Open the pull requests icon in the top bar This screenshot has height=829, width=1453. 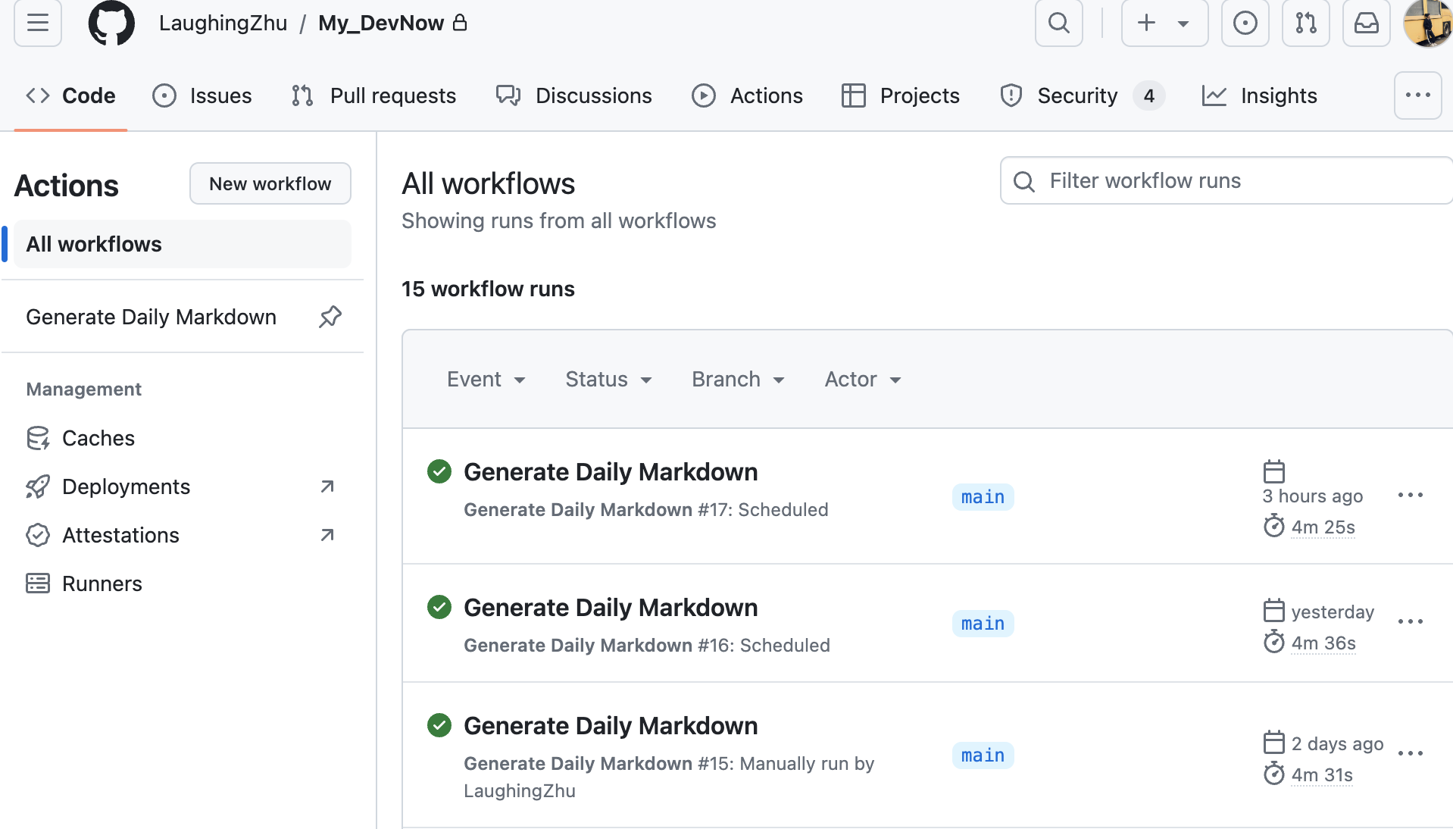[x=1305, y=23]
